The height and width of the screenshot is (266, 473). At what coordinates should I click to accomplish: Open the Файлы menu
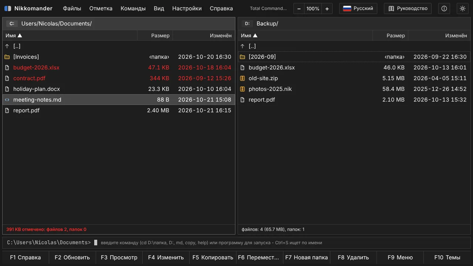[x=72, y=8]
